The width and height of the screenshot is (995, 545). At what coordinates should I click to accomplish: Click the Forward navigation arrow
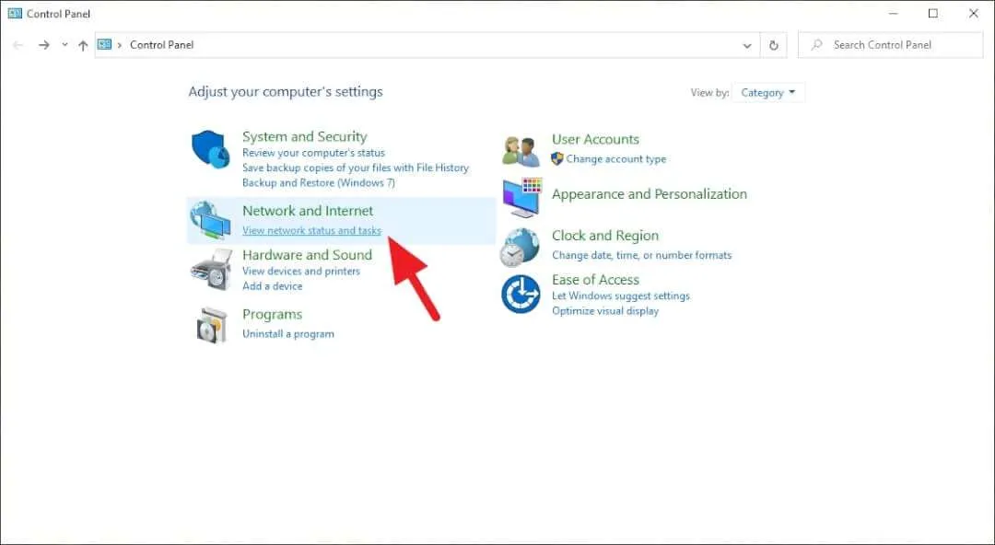coord(44,45)
